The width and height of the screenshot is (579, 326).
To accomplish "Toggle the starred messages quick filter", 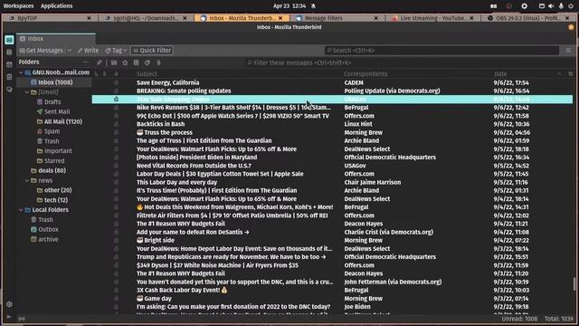I will (x=125, y=62).
